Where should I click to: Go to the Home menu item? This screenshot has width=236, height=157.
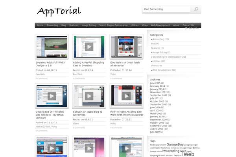click(40, 25)
